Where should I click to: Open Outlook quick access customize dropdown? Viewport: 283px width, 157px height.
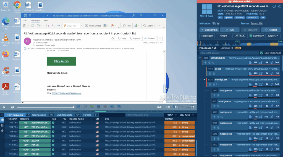tap(48, 16)
